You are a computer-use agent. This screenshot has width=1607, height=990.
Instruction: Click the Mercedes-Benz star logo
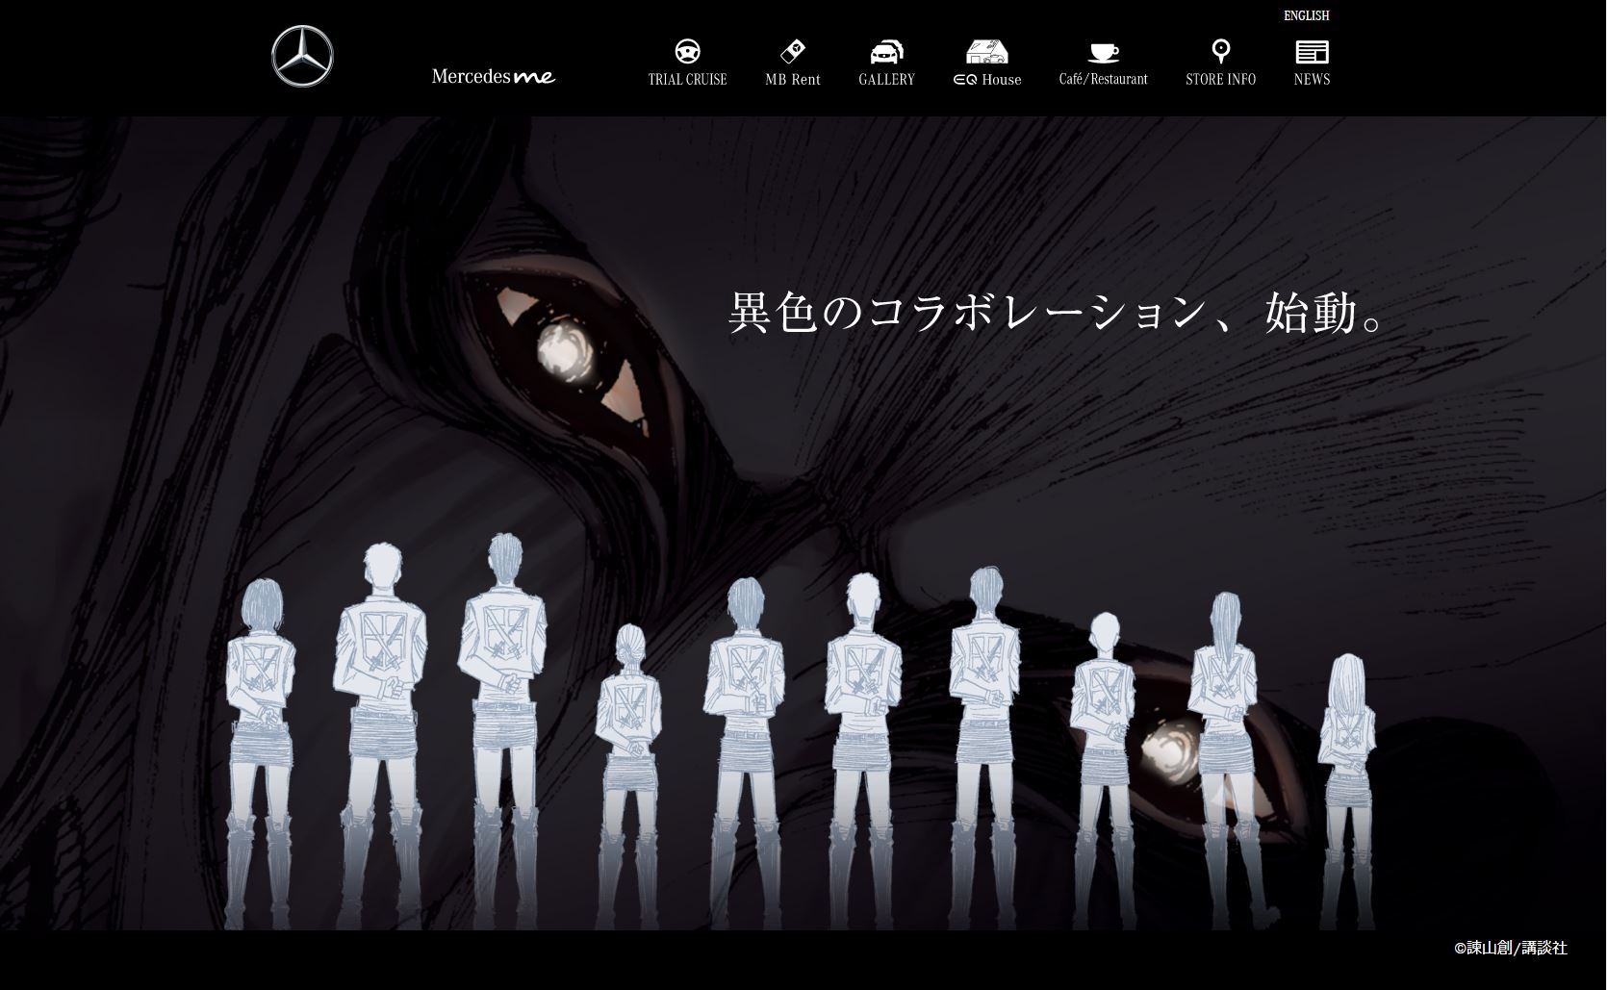pos(302,57)
